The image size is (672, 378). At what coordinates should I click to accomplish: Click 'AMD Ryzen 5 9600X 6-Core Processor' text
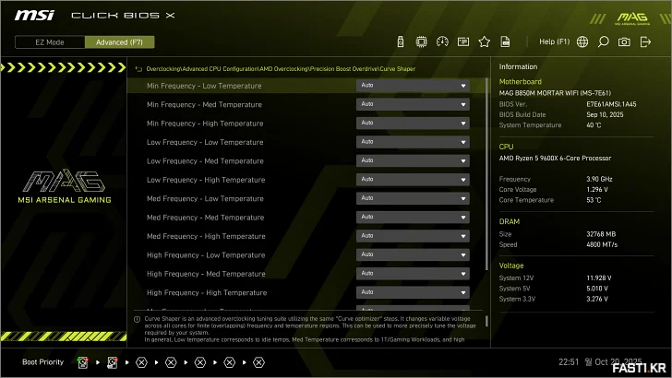pyautogui.click(x=555, y=159)
